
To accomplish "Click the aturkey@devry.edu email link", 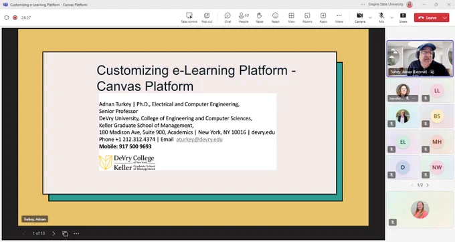I will [x=199, y=140].
